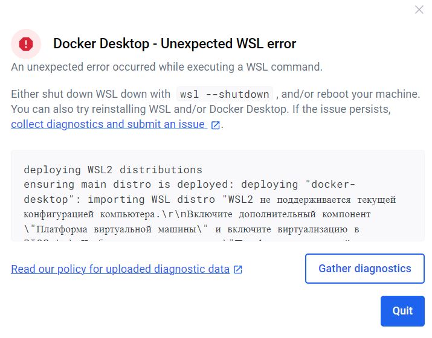432x338 pixels.
Task: Close the error dialog with the X
Action: pos(419,10)
